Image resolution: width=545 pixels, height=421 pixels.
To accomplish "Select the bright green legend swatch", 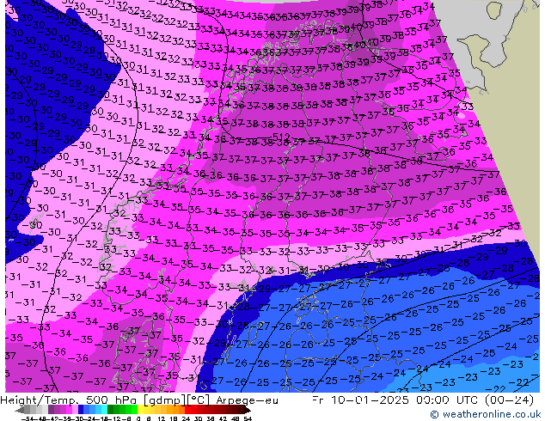I will (134, 411).
